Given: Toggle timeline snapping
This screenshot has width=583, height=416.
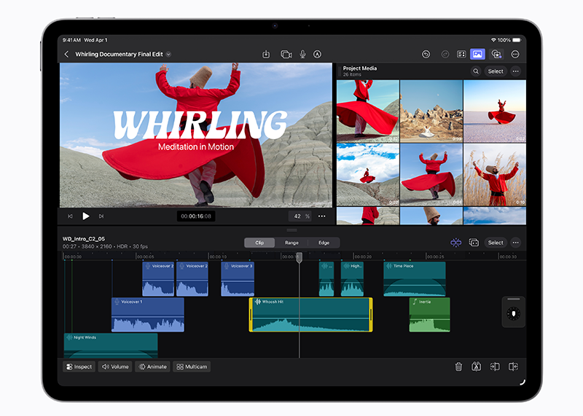Looking at the screenshot, I should [x=455, y=243].
